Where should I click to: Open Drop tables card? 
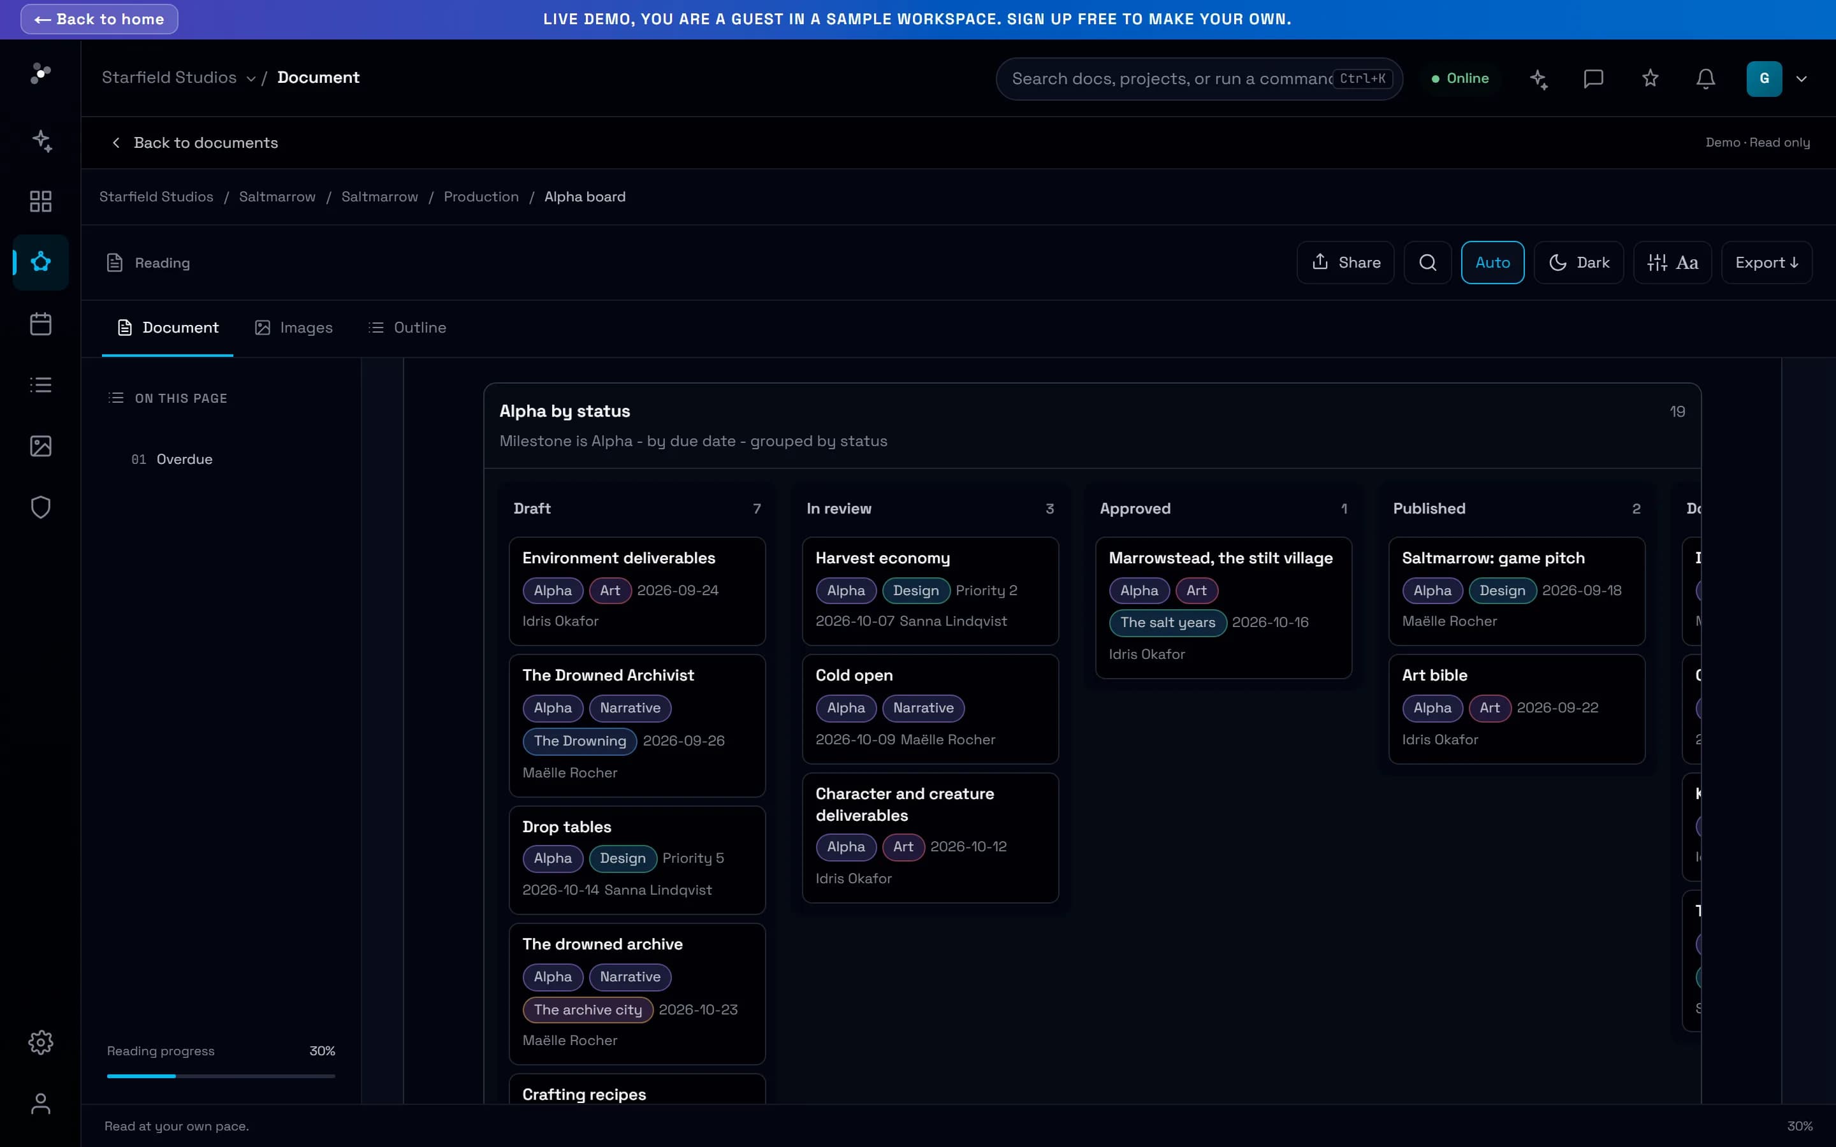coord(636,860)
